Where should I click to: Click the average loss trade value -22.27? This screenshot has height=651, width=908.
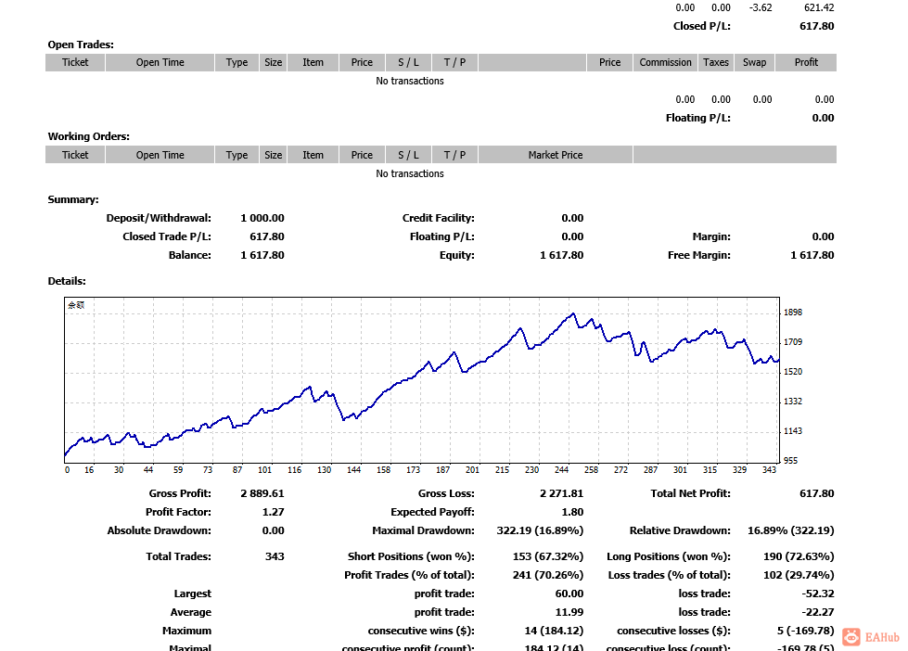click(x=818, y=613)
